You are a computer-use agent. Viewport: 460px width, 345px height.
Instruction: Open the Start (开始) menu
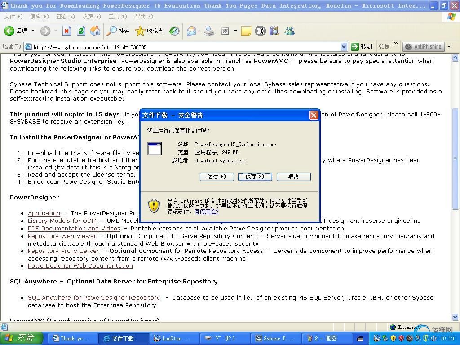[x=21, y=338]
